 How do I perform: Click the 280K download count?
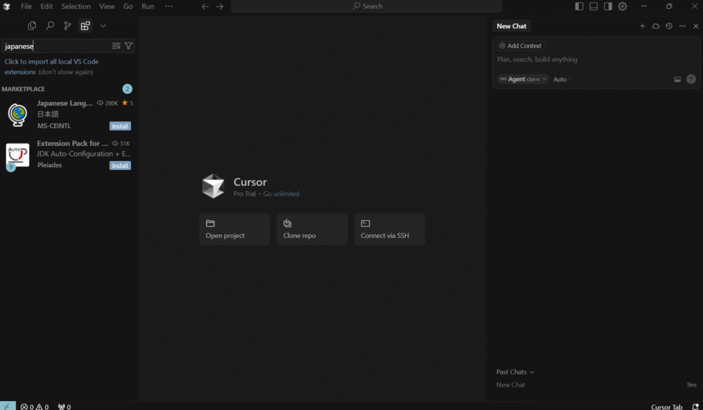click(108, 103)
